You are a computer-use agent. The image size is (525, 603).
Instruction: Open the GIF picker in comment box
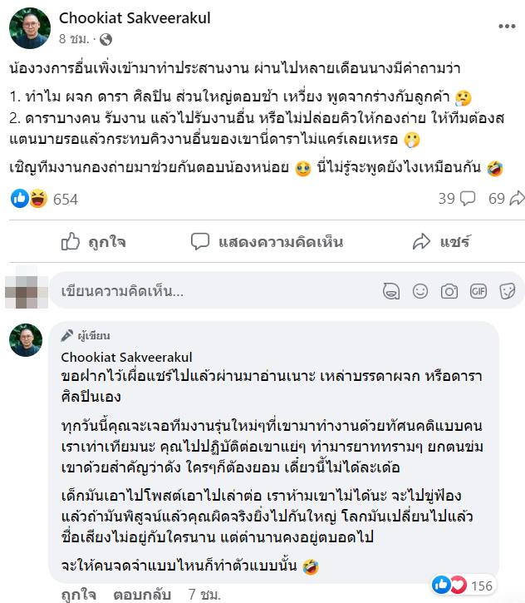(478, 292)
